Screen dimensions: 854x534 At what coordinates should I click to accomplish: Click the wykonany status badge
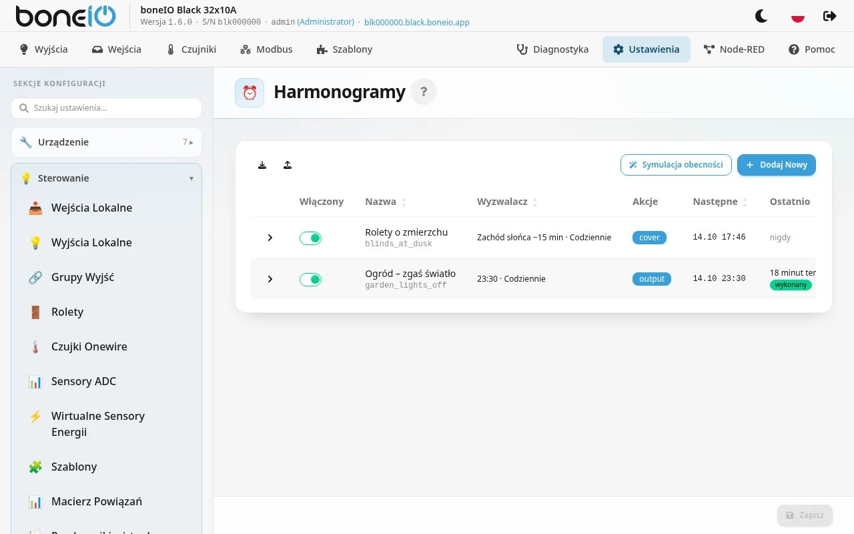point(791,285)
